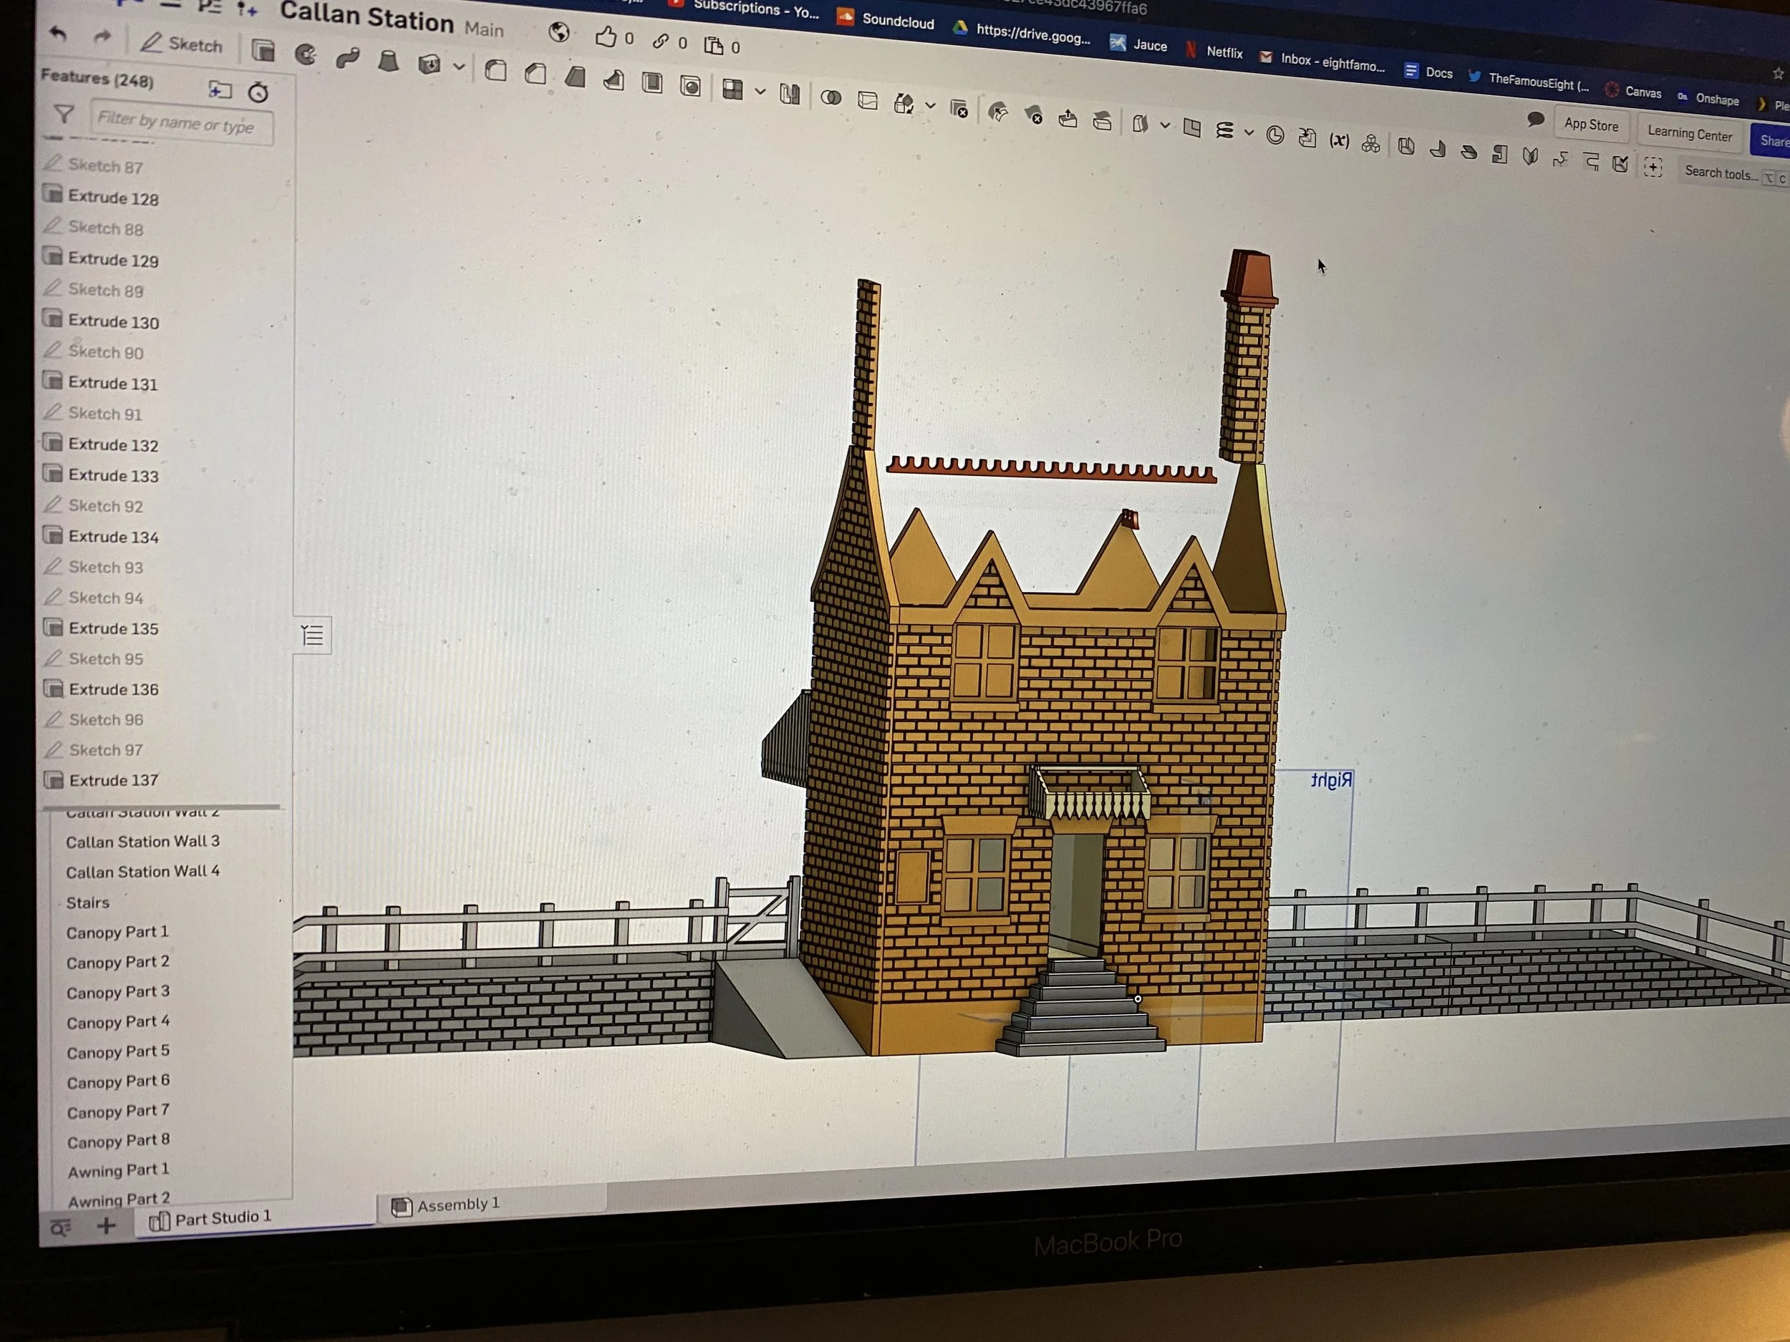Click the add folder icon in Features
The width and height of the screenshot is (1790, 1342).
click(219, 89)
